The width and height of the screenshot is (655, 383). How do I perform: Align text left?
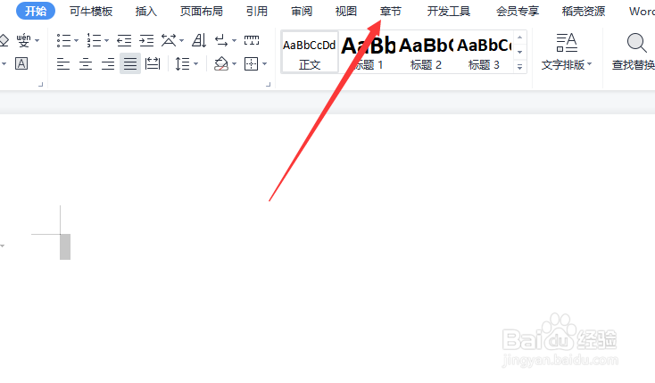pos(63,64)
